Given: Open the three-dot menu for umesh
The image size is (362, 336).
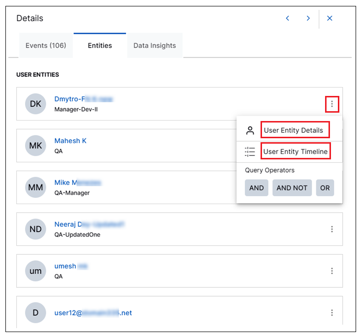Looking at the screenshot, I should click(332, 271).
